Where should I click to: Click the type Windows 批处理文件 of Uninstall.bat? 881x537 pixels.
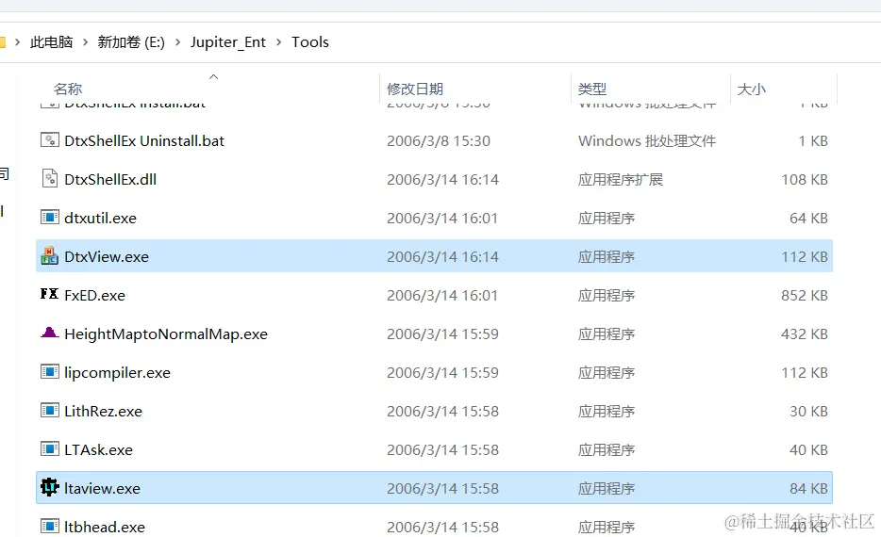pos(647,140)
